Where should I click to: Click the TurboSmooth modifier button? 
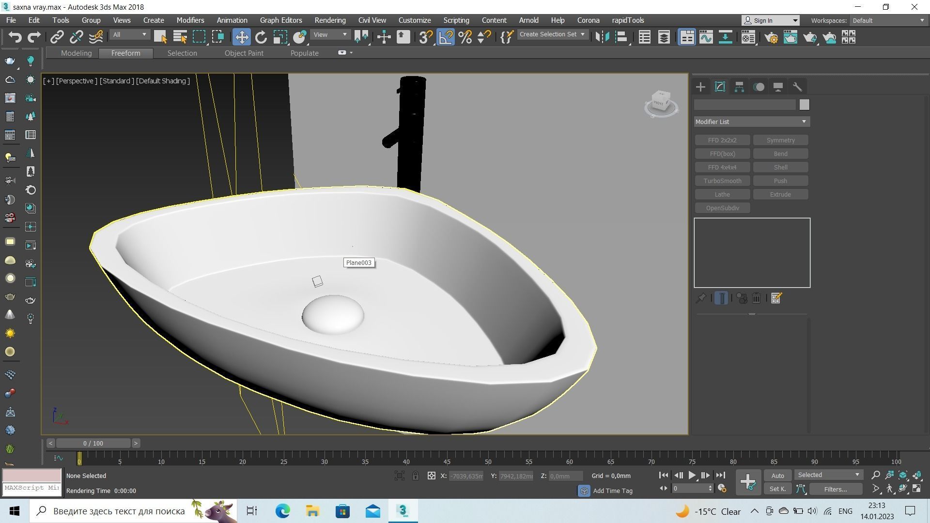click(722, 181)
